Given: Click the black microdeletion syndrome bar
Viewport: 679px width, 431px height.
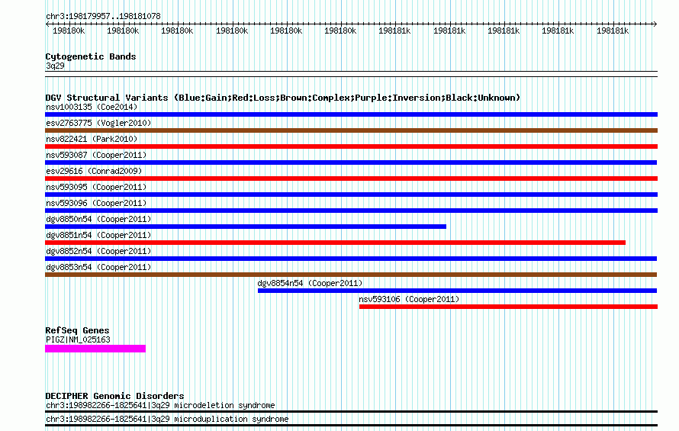Looking at the screenshot, I should click(x=351, y=411).
